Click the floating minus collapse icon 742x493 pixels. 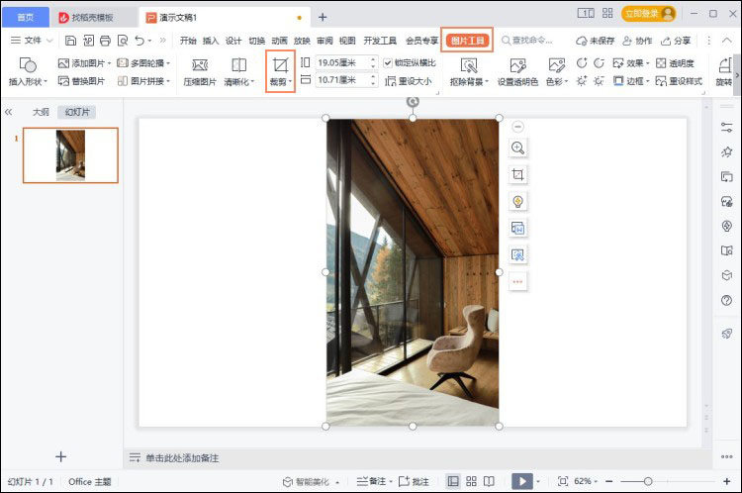[x=517, y=127]
